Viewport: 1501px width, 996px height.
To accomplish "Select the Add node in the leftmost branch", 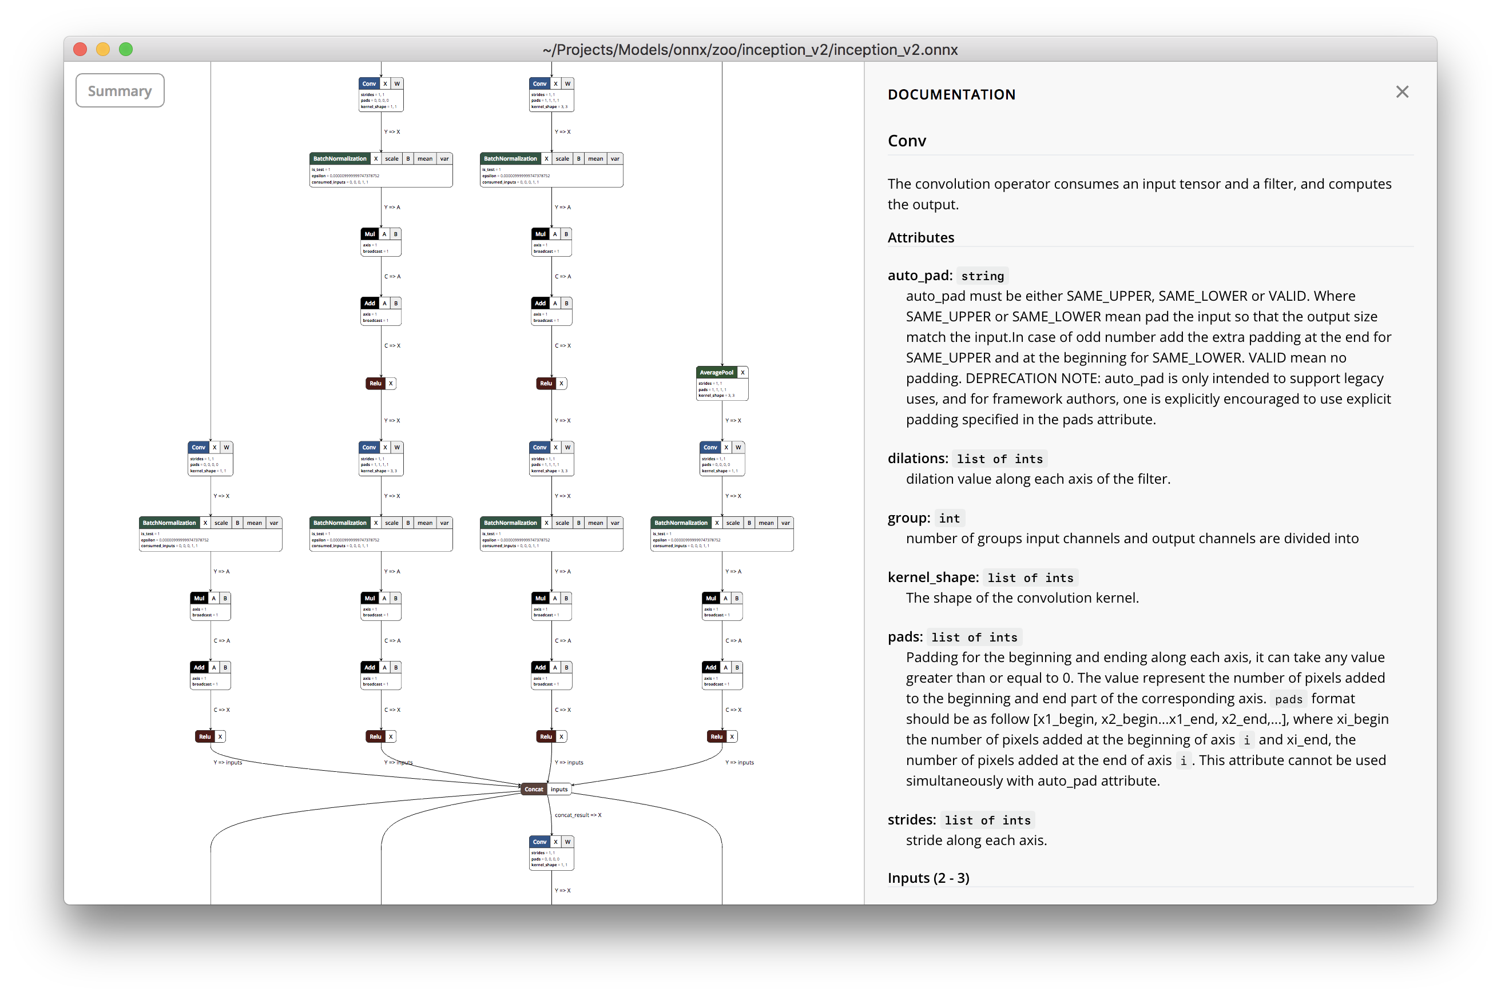I will point(199,667).
